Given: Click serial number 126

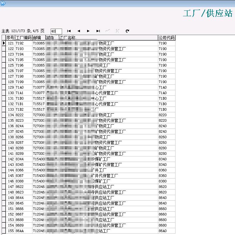Looking at the screenshot, I should point(11,71).
